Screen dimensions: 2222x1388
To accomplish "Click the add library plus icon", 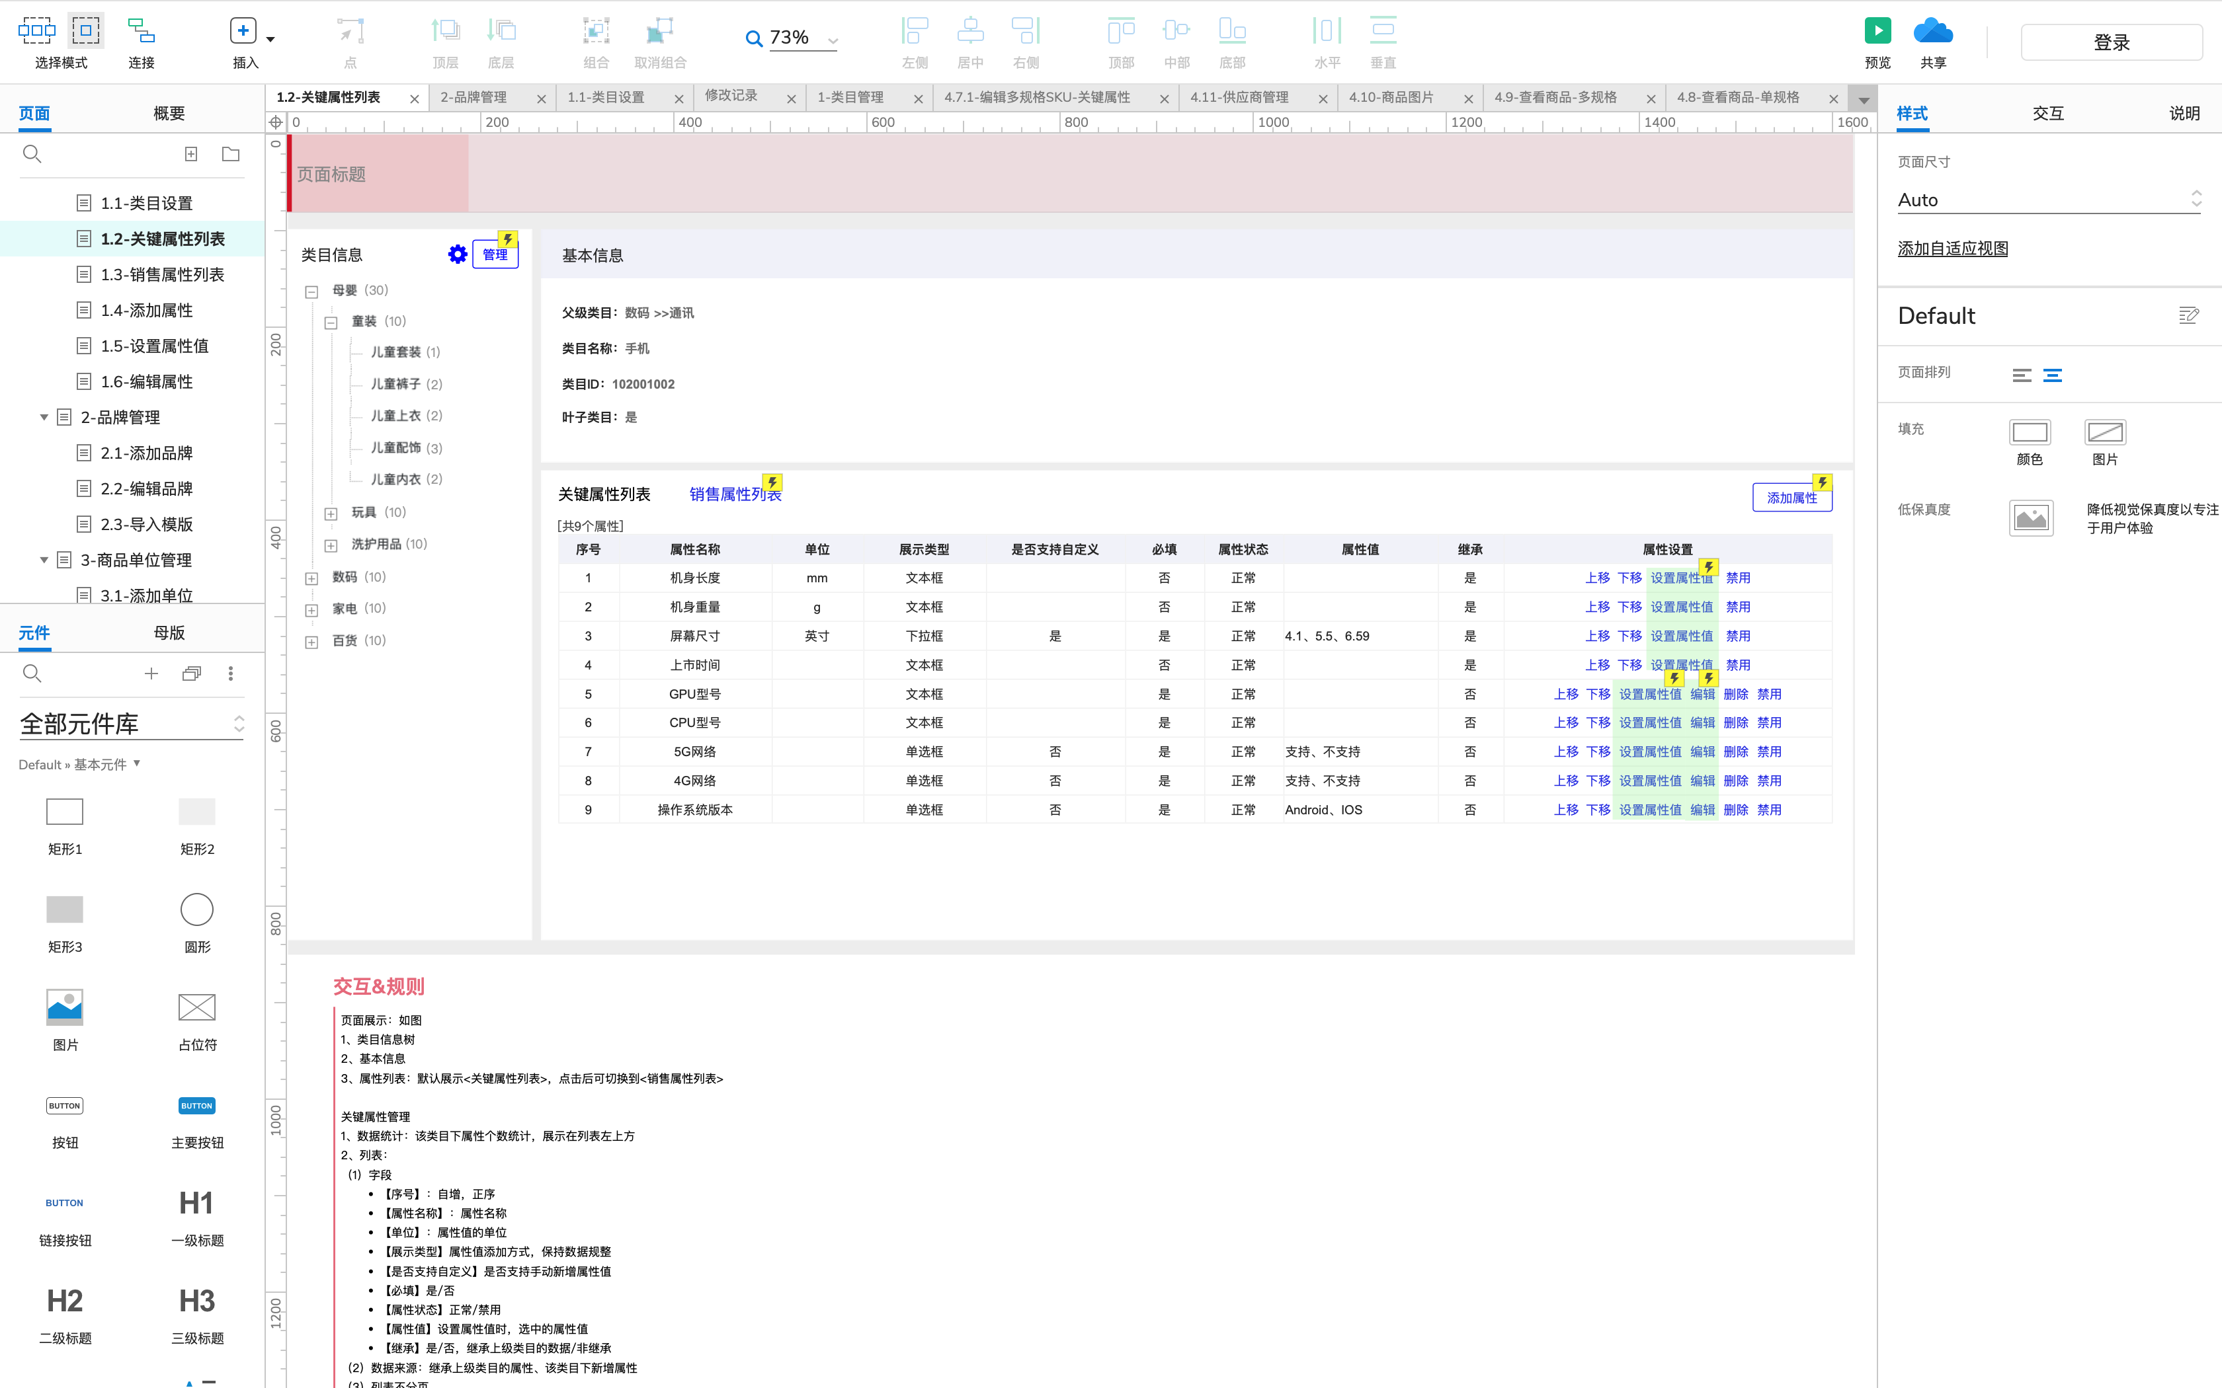I will click(151, 674).
